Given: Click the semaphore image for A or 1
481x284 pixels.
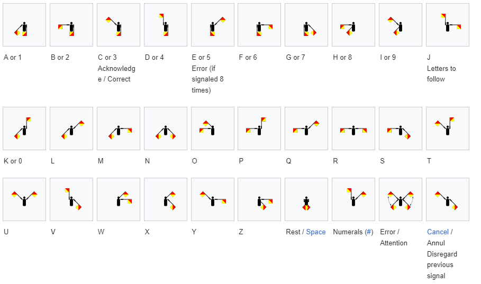Looking at the screenshot, I should (x=24, y=25).
